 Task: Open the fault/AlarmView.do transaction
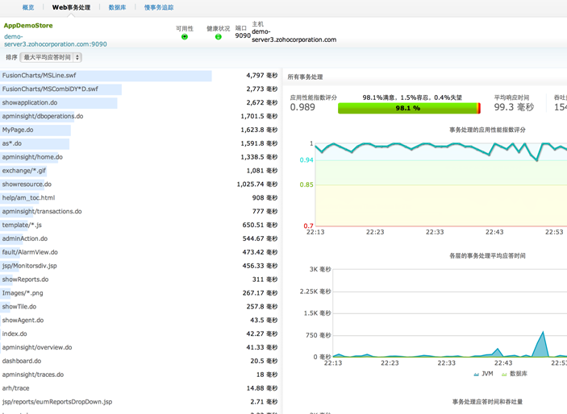(x=30, y=252)
